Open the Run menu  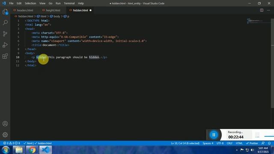click(x=58, y=3)
